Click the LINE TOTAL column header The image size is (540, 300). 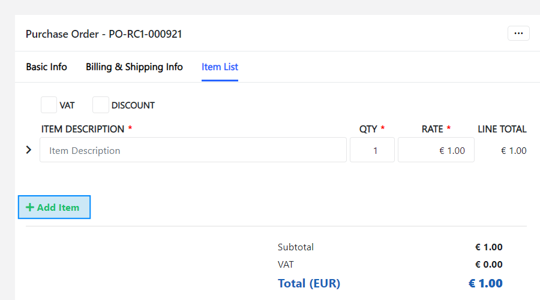[x=502, y=129]
